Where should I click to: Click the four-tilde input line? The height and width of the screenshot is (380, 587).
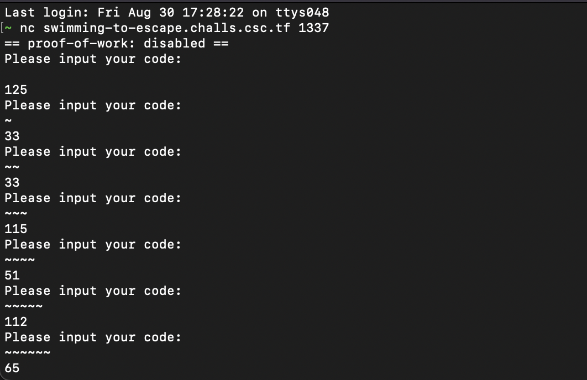20,260
